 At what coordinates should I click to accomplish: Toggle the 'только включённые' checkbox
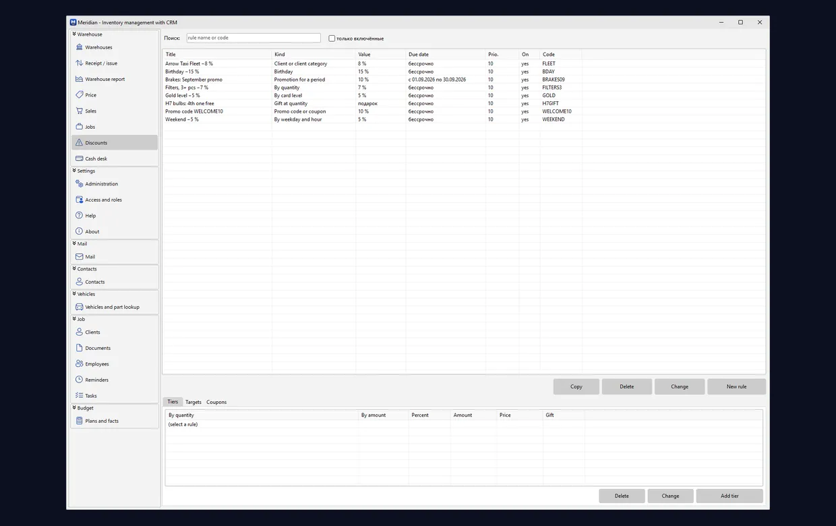point(332,38)
